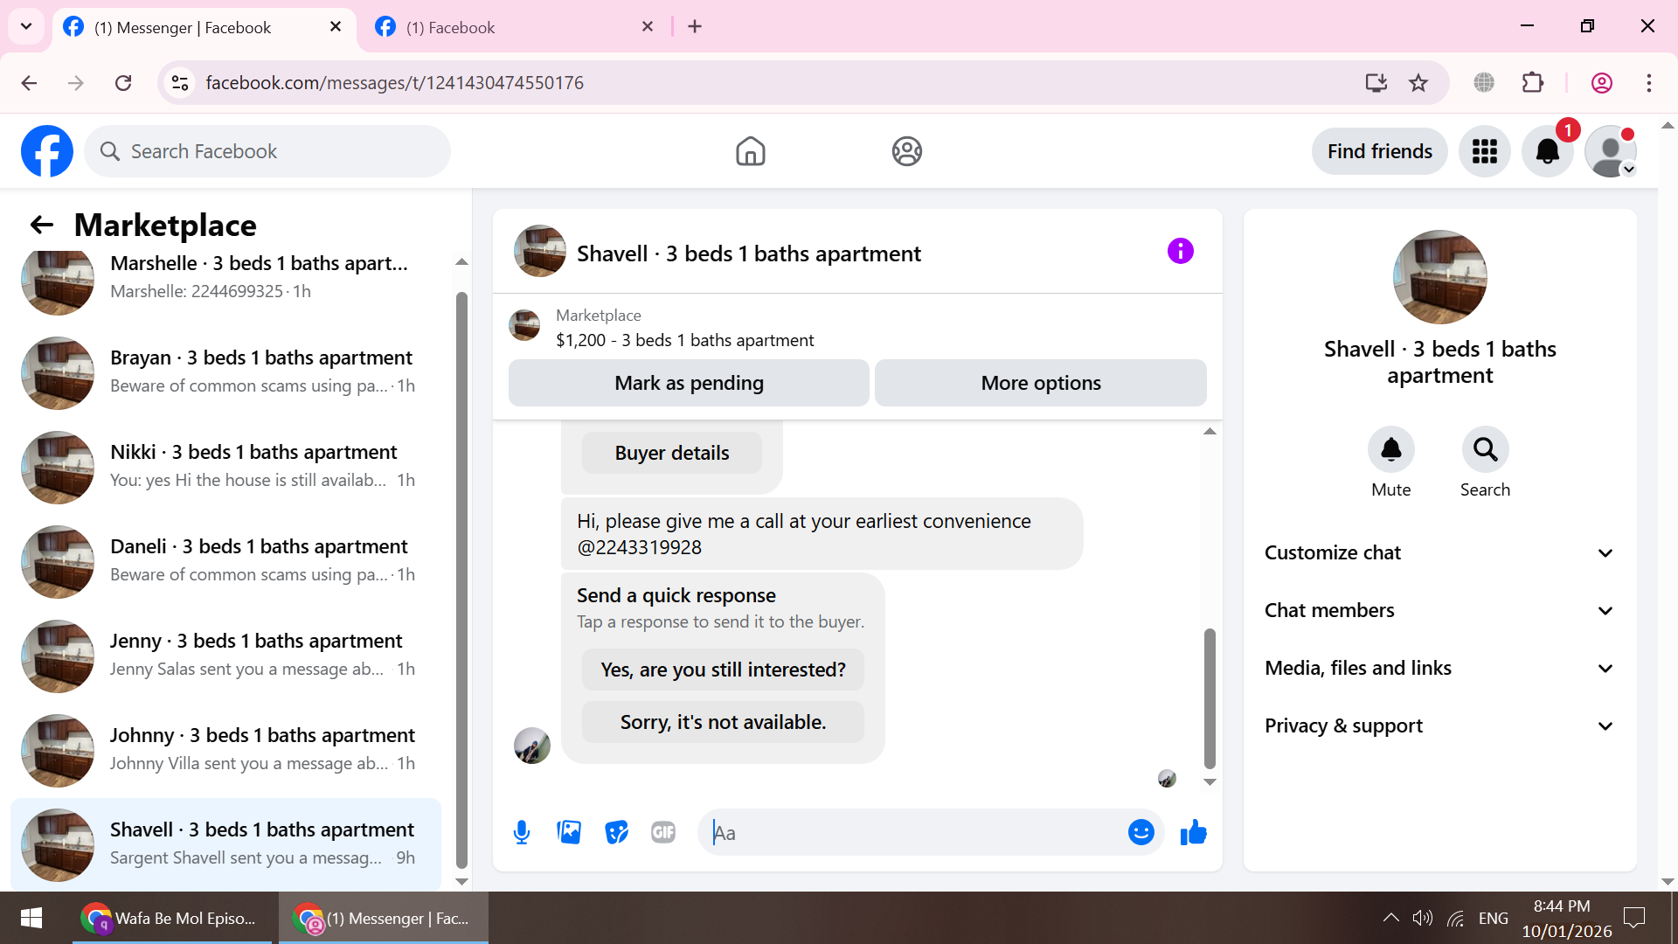Open the sticker picker icon

point(616,832)
